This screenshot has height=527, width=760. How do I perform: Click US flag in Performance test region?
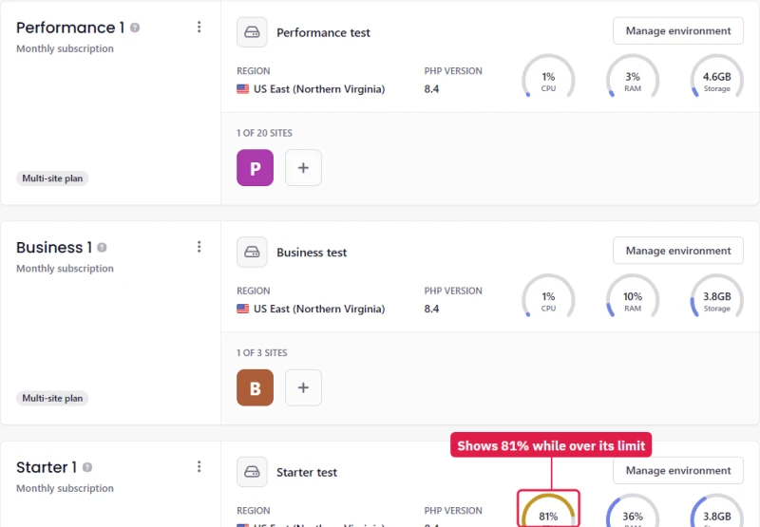(243, 89)
